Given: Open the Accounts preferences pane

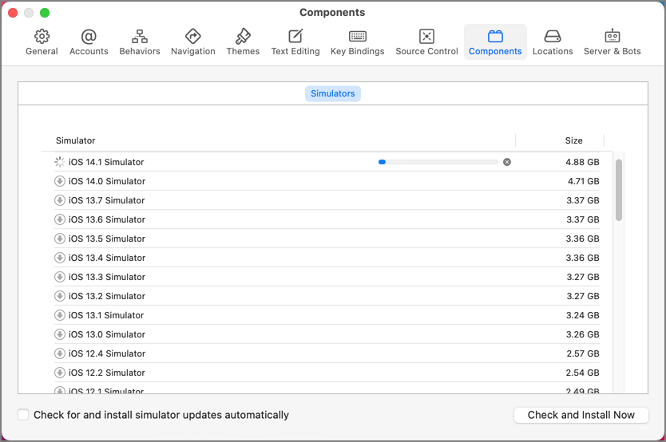Looking at the screenshot, I should tap(89, 42).
